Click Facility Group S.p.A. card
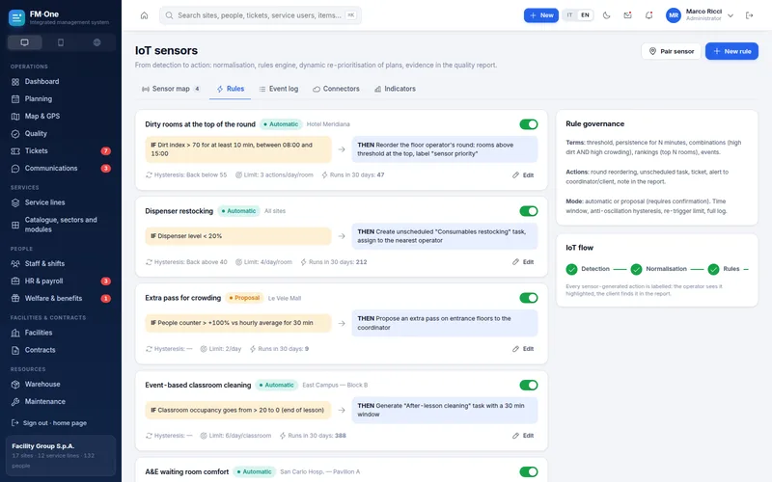 tap(61, 455)
